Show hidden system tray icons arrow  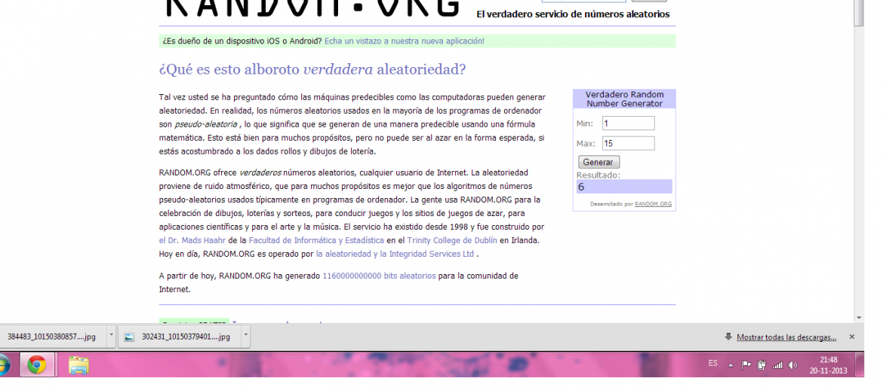731,365
